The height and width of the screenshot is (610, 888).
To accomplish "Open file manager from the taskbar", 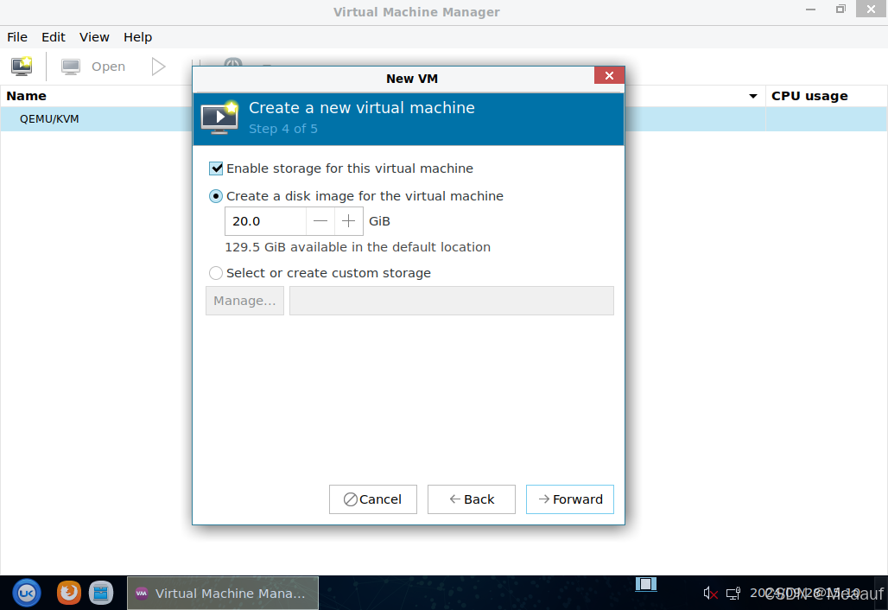I will click(x=101, y=593).
